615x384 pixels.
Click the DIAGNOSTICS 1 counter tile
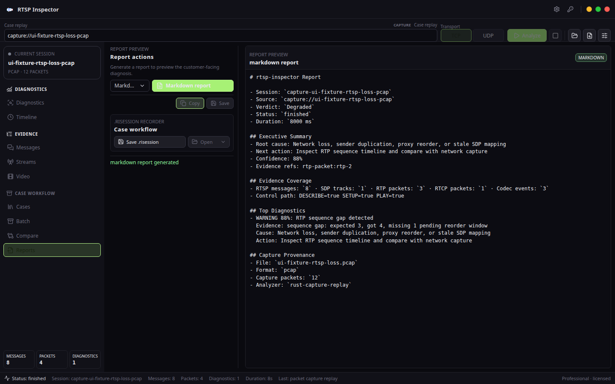coord(85,359)
